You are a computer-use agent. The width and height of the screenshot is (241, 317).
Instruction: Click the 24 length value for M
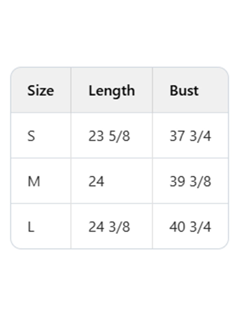96,182
